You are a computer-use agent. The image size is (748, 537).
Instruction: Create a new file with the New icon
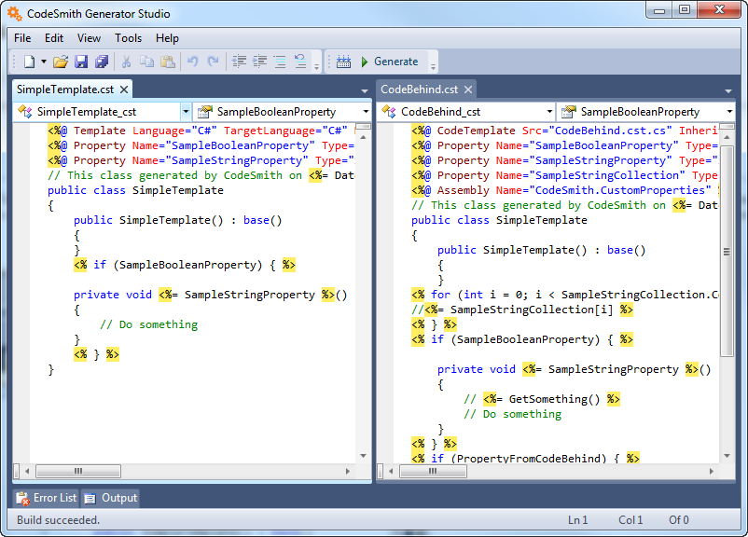click(x=30, y=62)
